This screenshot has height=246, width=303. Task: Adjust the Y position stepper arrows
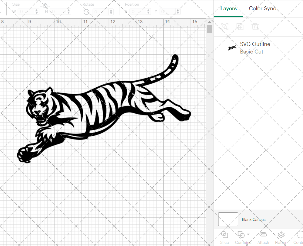click(x=178, y=11)
